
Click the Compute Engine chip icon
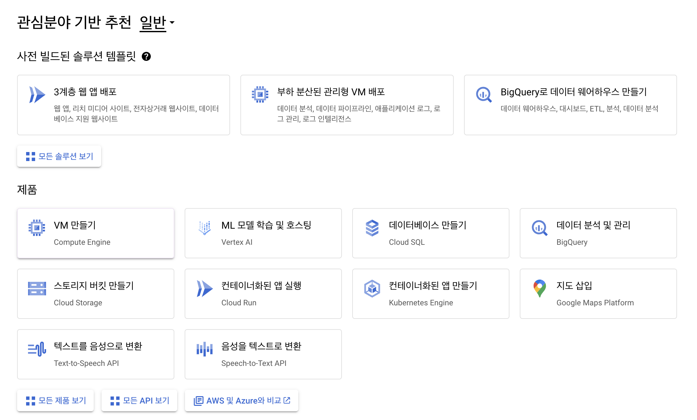37,228
